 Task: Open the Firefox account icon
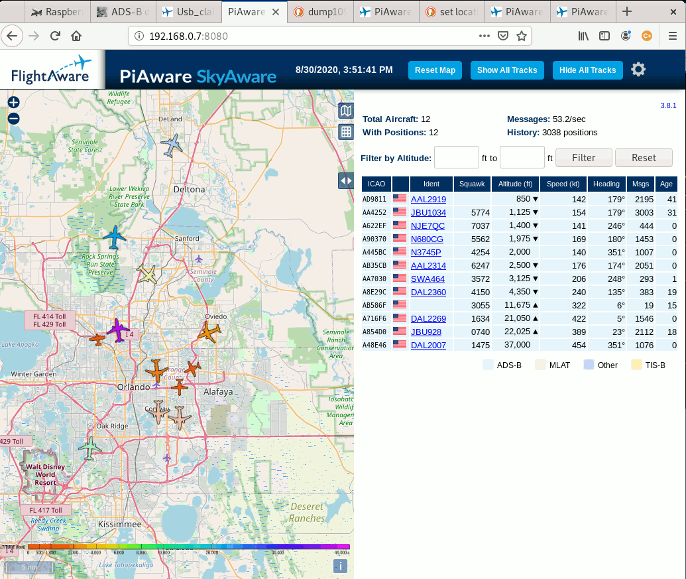(x=626, y=36)
